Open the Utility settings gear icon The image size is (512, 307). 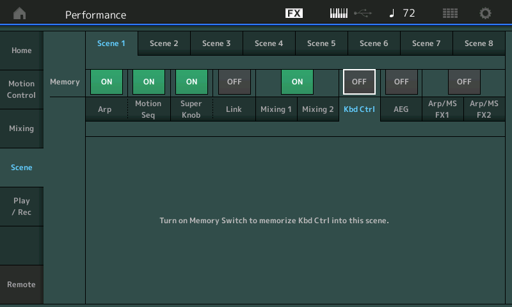486,13
